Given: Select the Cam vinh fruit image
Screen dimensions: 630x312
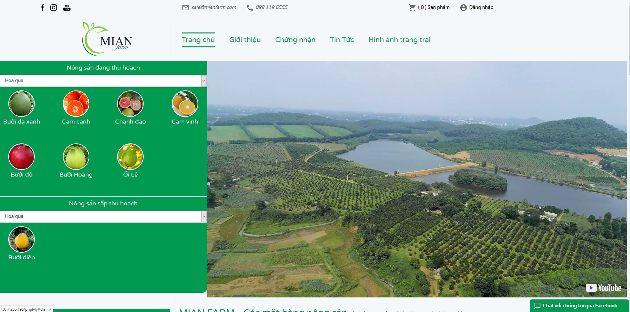Looking at the screenshot, I should click(x=185, y=104).
